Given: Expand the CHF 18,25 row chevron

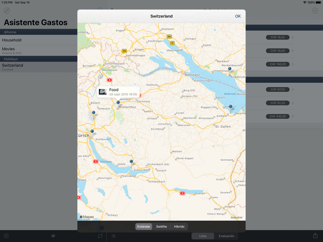Looking at the screenshot, I should click(x=293, y=37).
